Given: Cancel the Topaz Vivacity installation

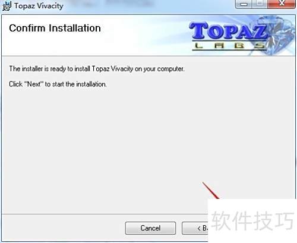Looking at the screenshot, I should pos(150,228).
